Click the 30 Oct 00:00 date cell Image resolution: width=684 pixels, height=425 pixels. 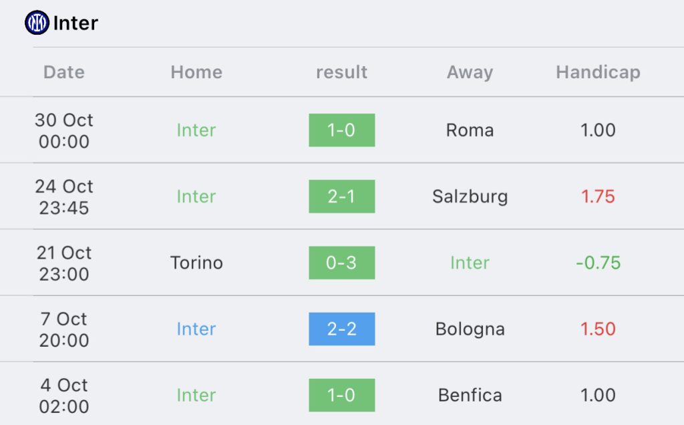pos(64,130)
